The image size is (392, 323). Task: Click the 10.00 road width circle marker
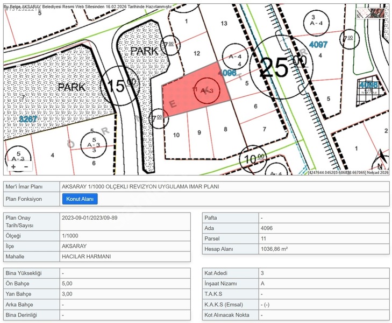[253, 159]
